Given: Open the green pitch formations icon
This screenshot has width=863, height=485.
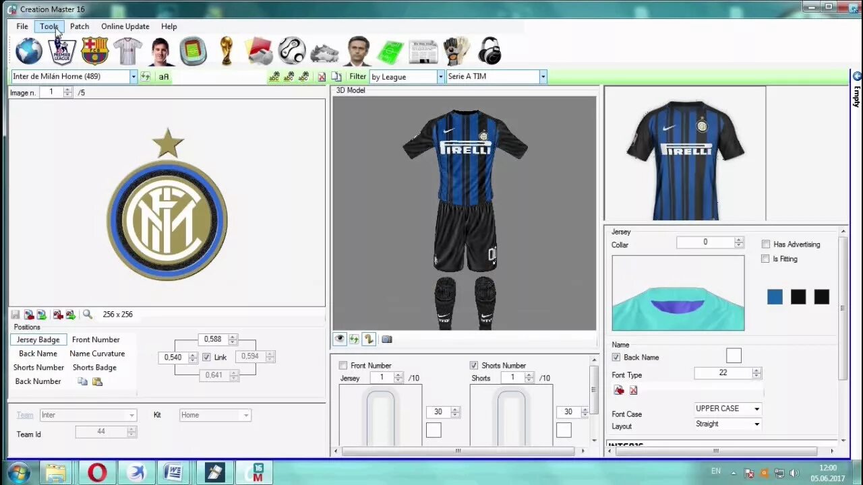Looking at the screenshot, I should (390, 52).
